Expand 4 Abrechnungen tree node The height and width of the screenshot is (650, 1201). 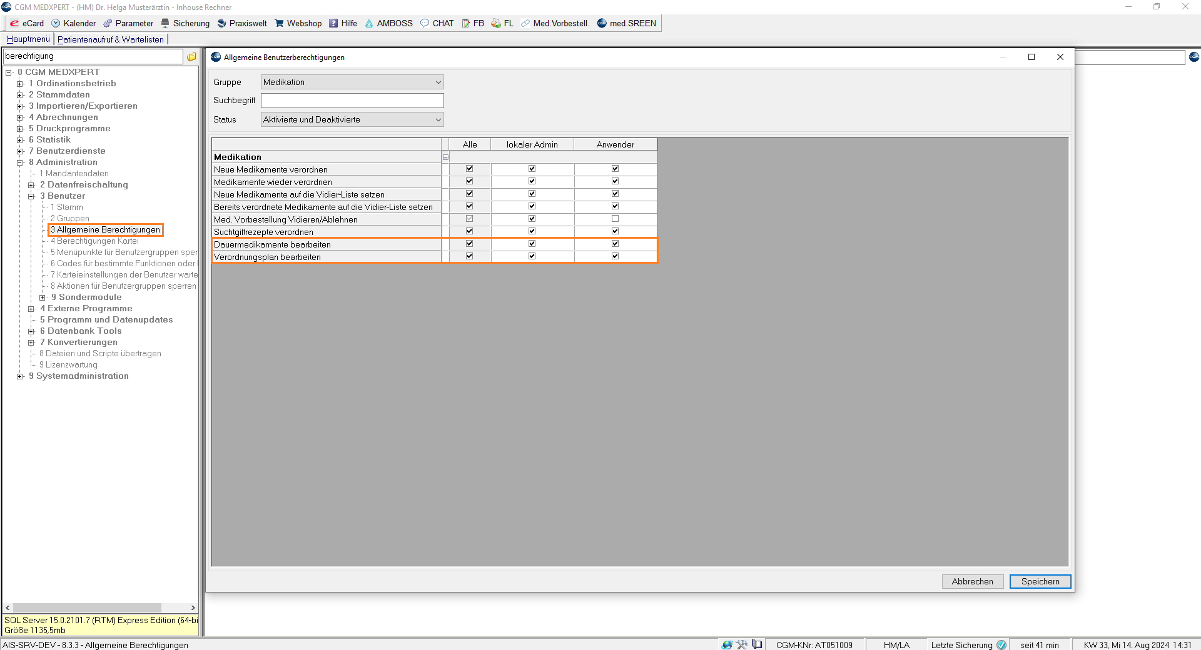pyautogui.click(x=20, y=117)
